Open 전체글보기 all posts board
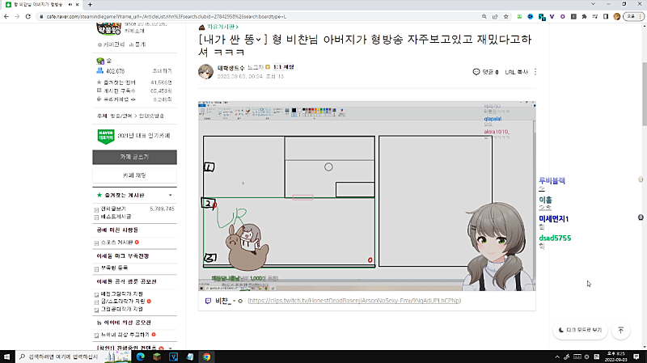The width and height of the screenshot is (647, 363). coord(113,209)
